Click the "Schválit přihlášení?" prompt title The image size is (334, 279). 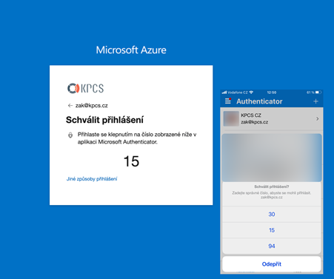click(x=272, y=186)
